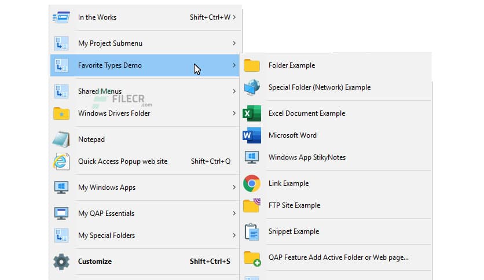Click the Shared Menus submenu icon

[61, 91]
